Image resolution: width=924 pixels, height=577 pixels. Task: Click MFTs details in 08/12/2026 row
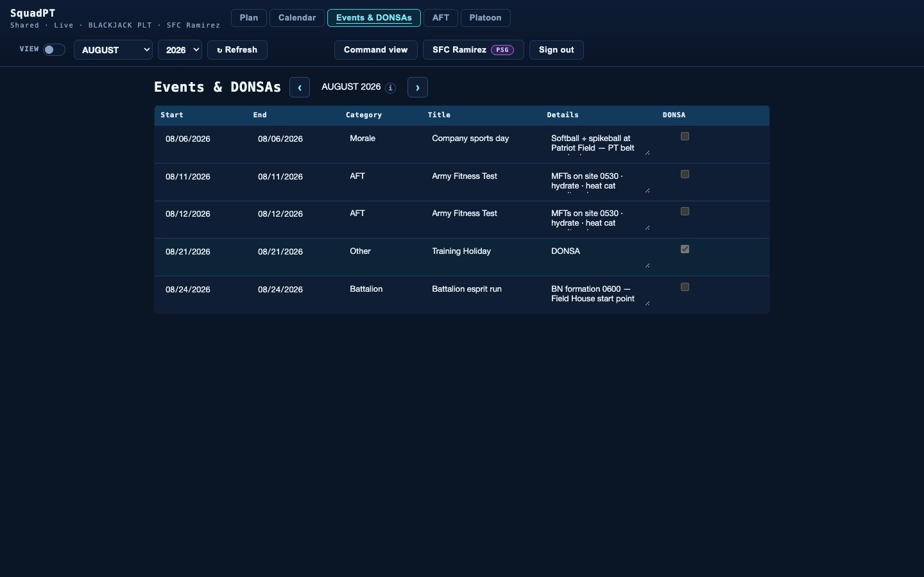(x=599, y=219)
